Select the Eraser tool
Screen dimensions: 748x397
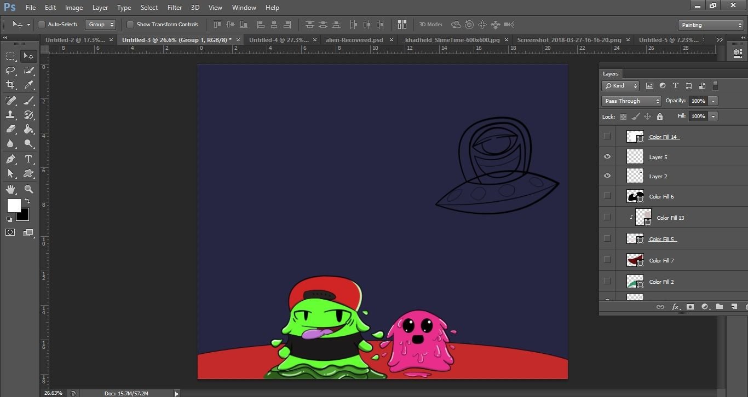[10, 129]
